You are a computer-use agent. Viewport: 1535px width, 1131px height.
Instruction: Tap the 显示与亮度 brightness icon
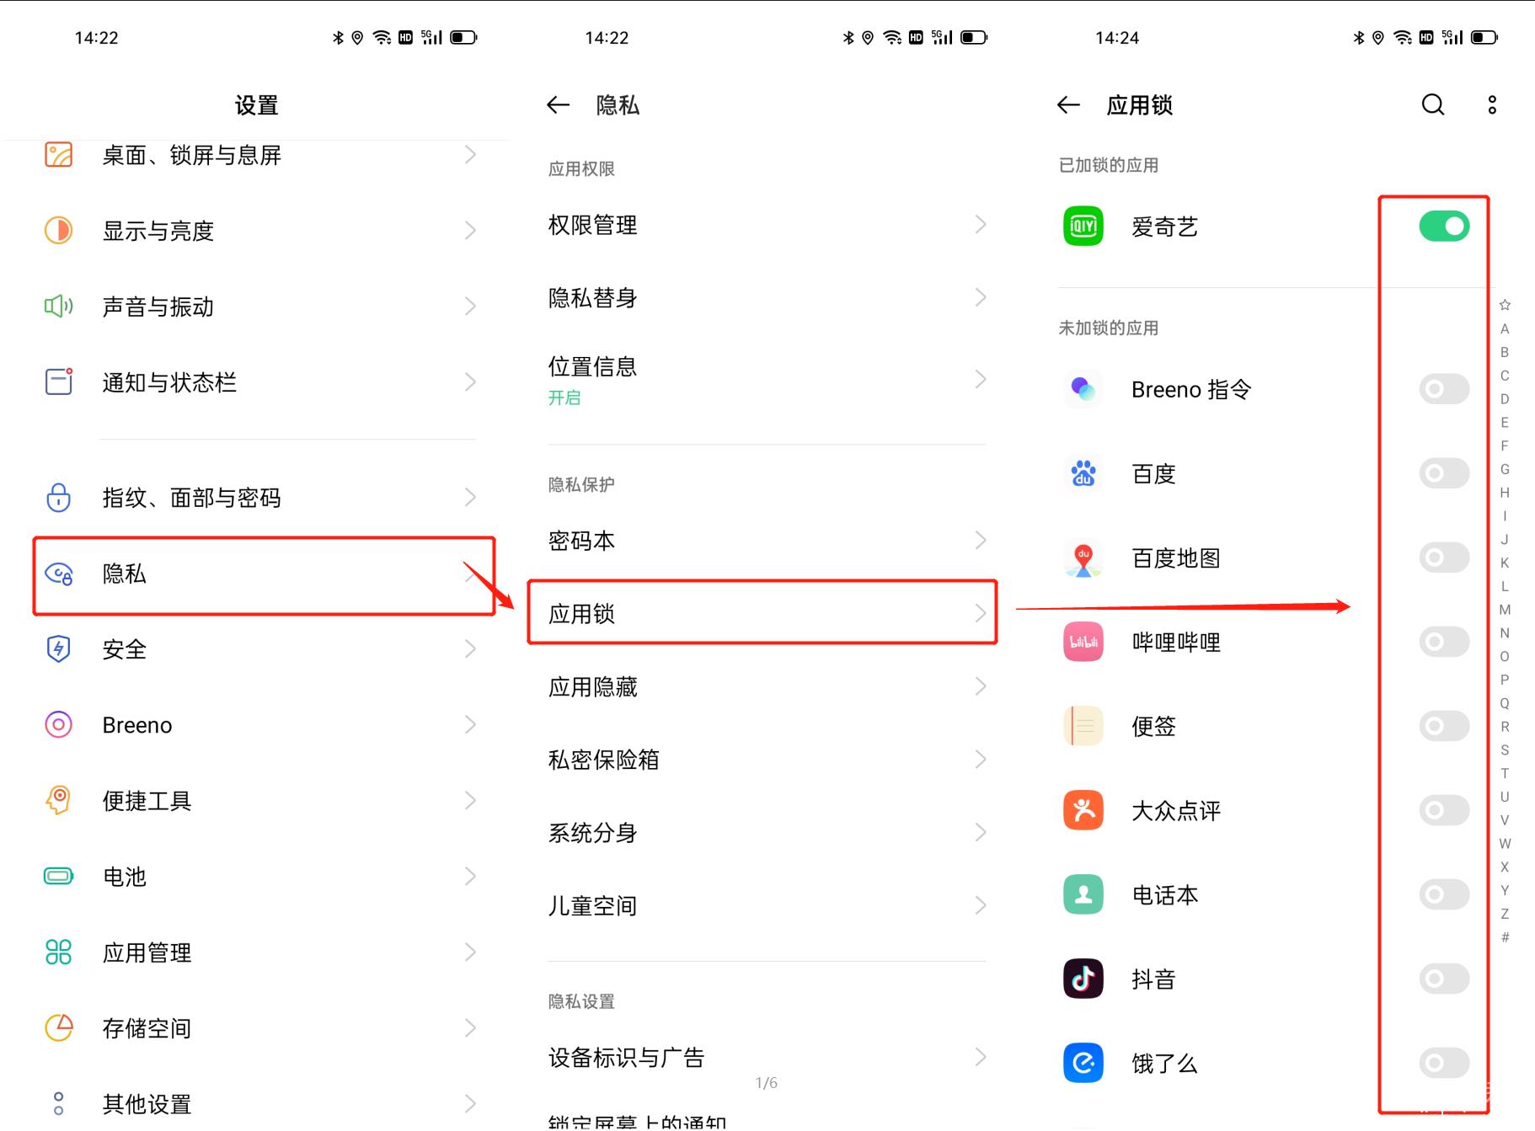pos(58,230)
